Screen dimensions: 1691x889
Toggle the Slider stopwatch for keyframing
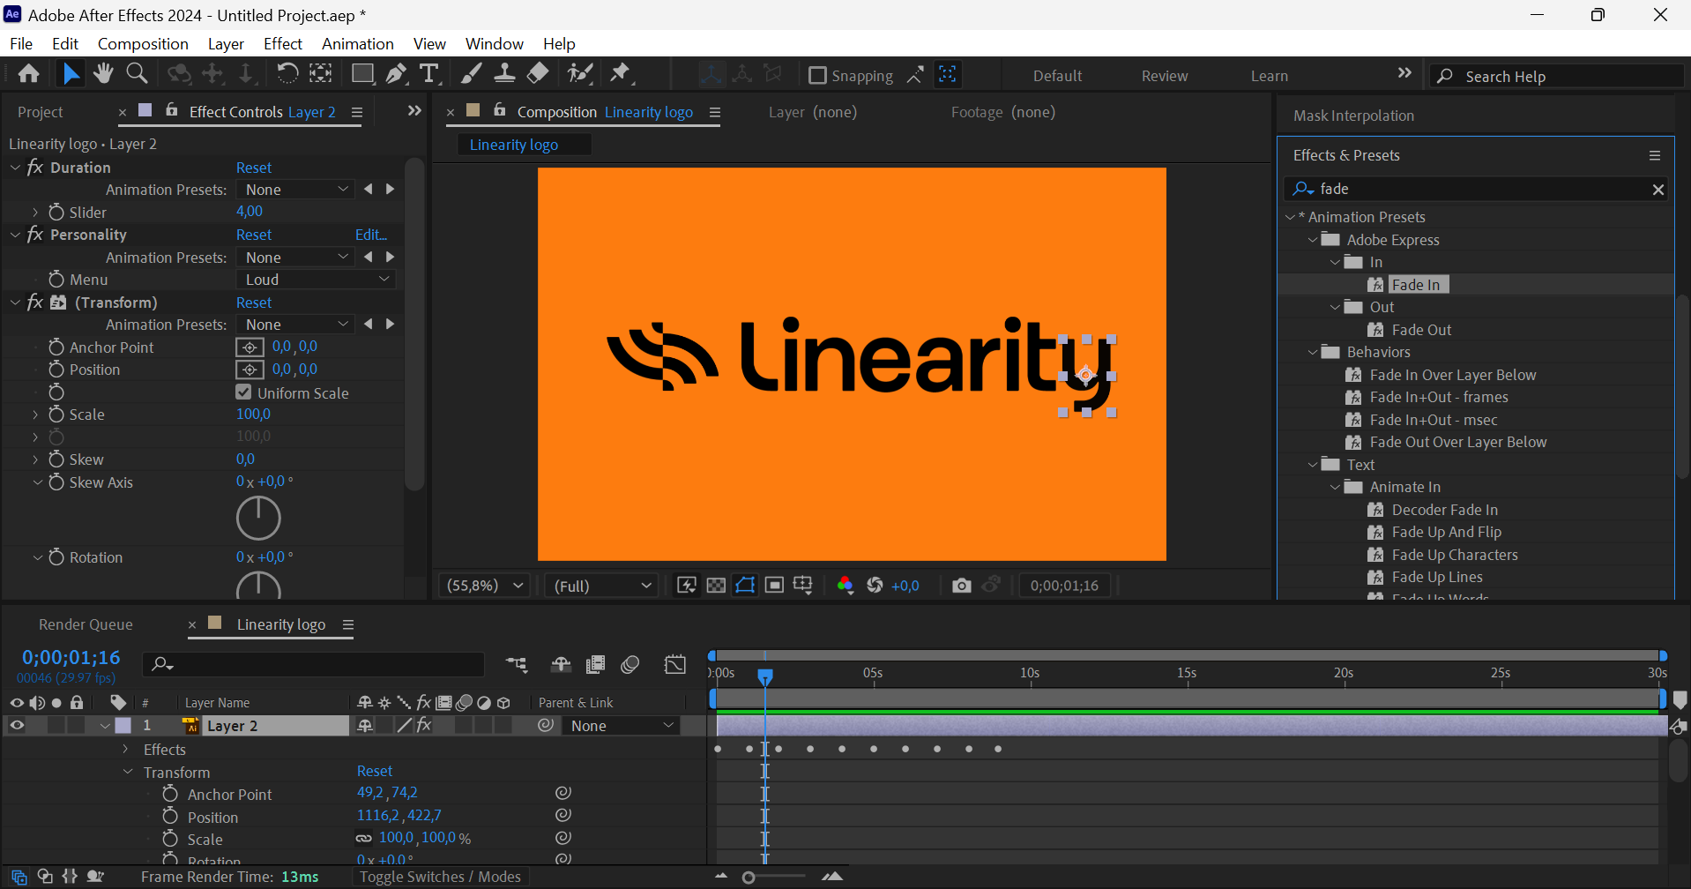coord(56,212)
